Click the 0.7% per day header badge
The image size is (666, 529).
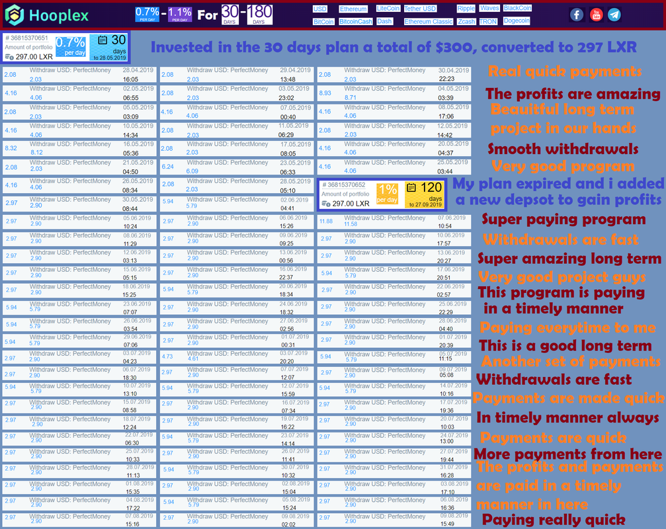pos(147,15)
